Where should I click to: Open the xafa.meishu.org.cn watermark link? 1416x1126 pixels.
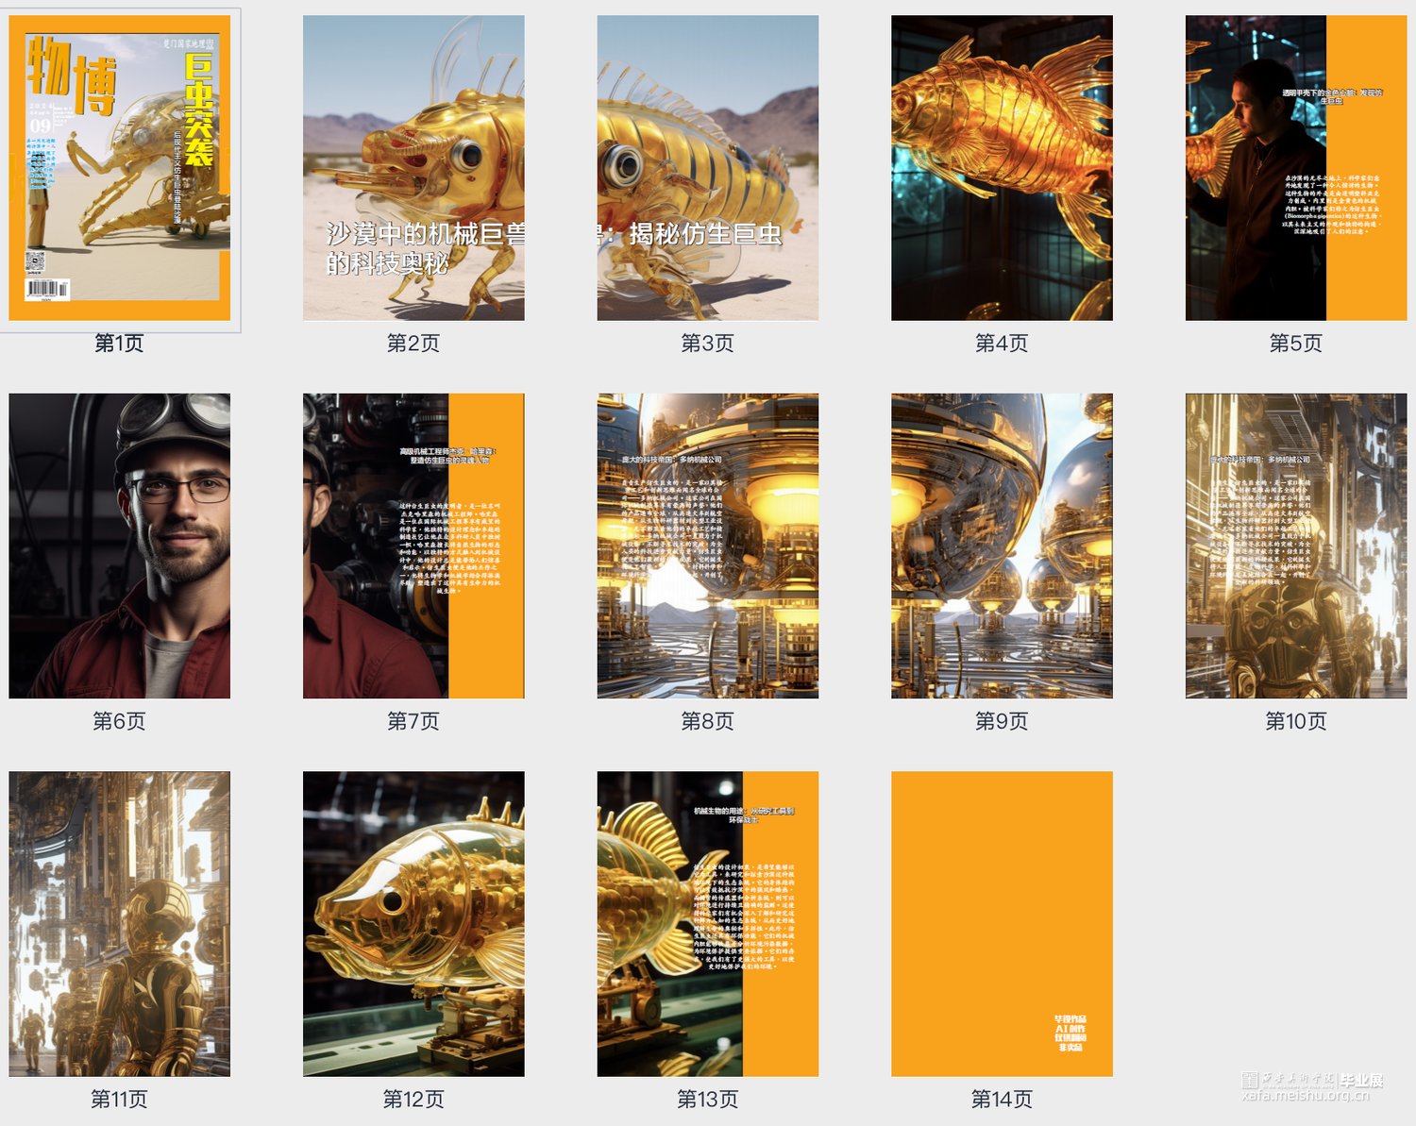[x=1306, y=1095]
